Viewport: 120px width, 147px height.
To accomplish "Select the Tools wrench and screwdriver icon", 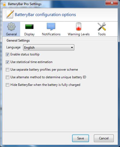I will click(x=102, y=27).
